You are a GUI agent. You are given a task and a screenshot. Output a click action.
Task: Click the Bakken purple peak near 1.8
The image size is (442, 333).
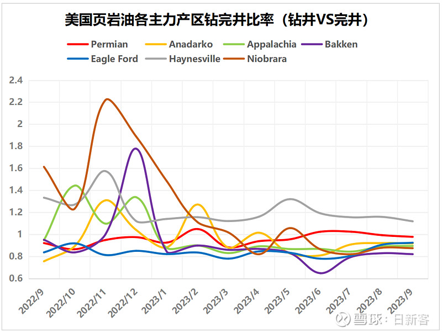click(136, 148)
